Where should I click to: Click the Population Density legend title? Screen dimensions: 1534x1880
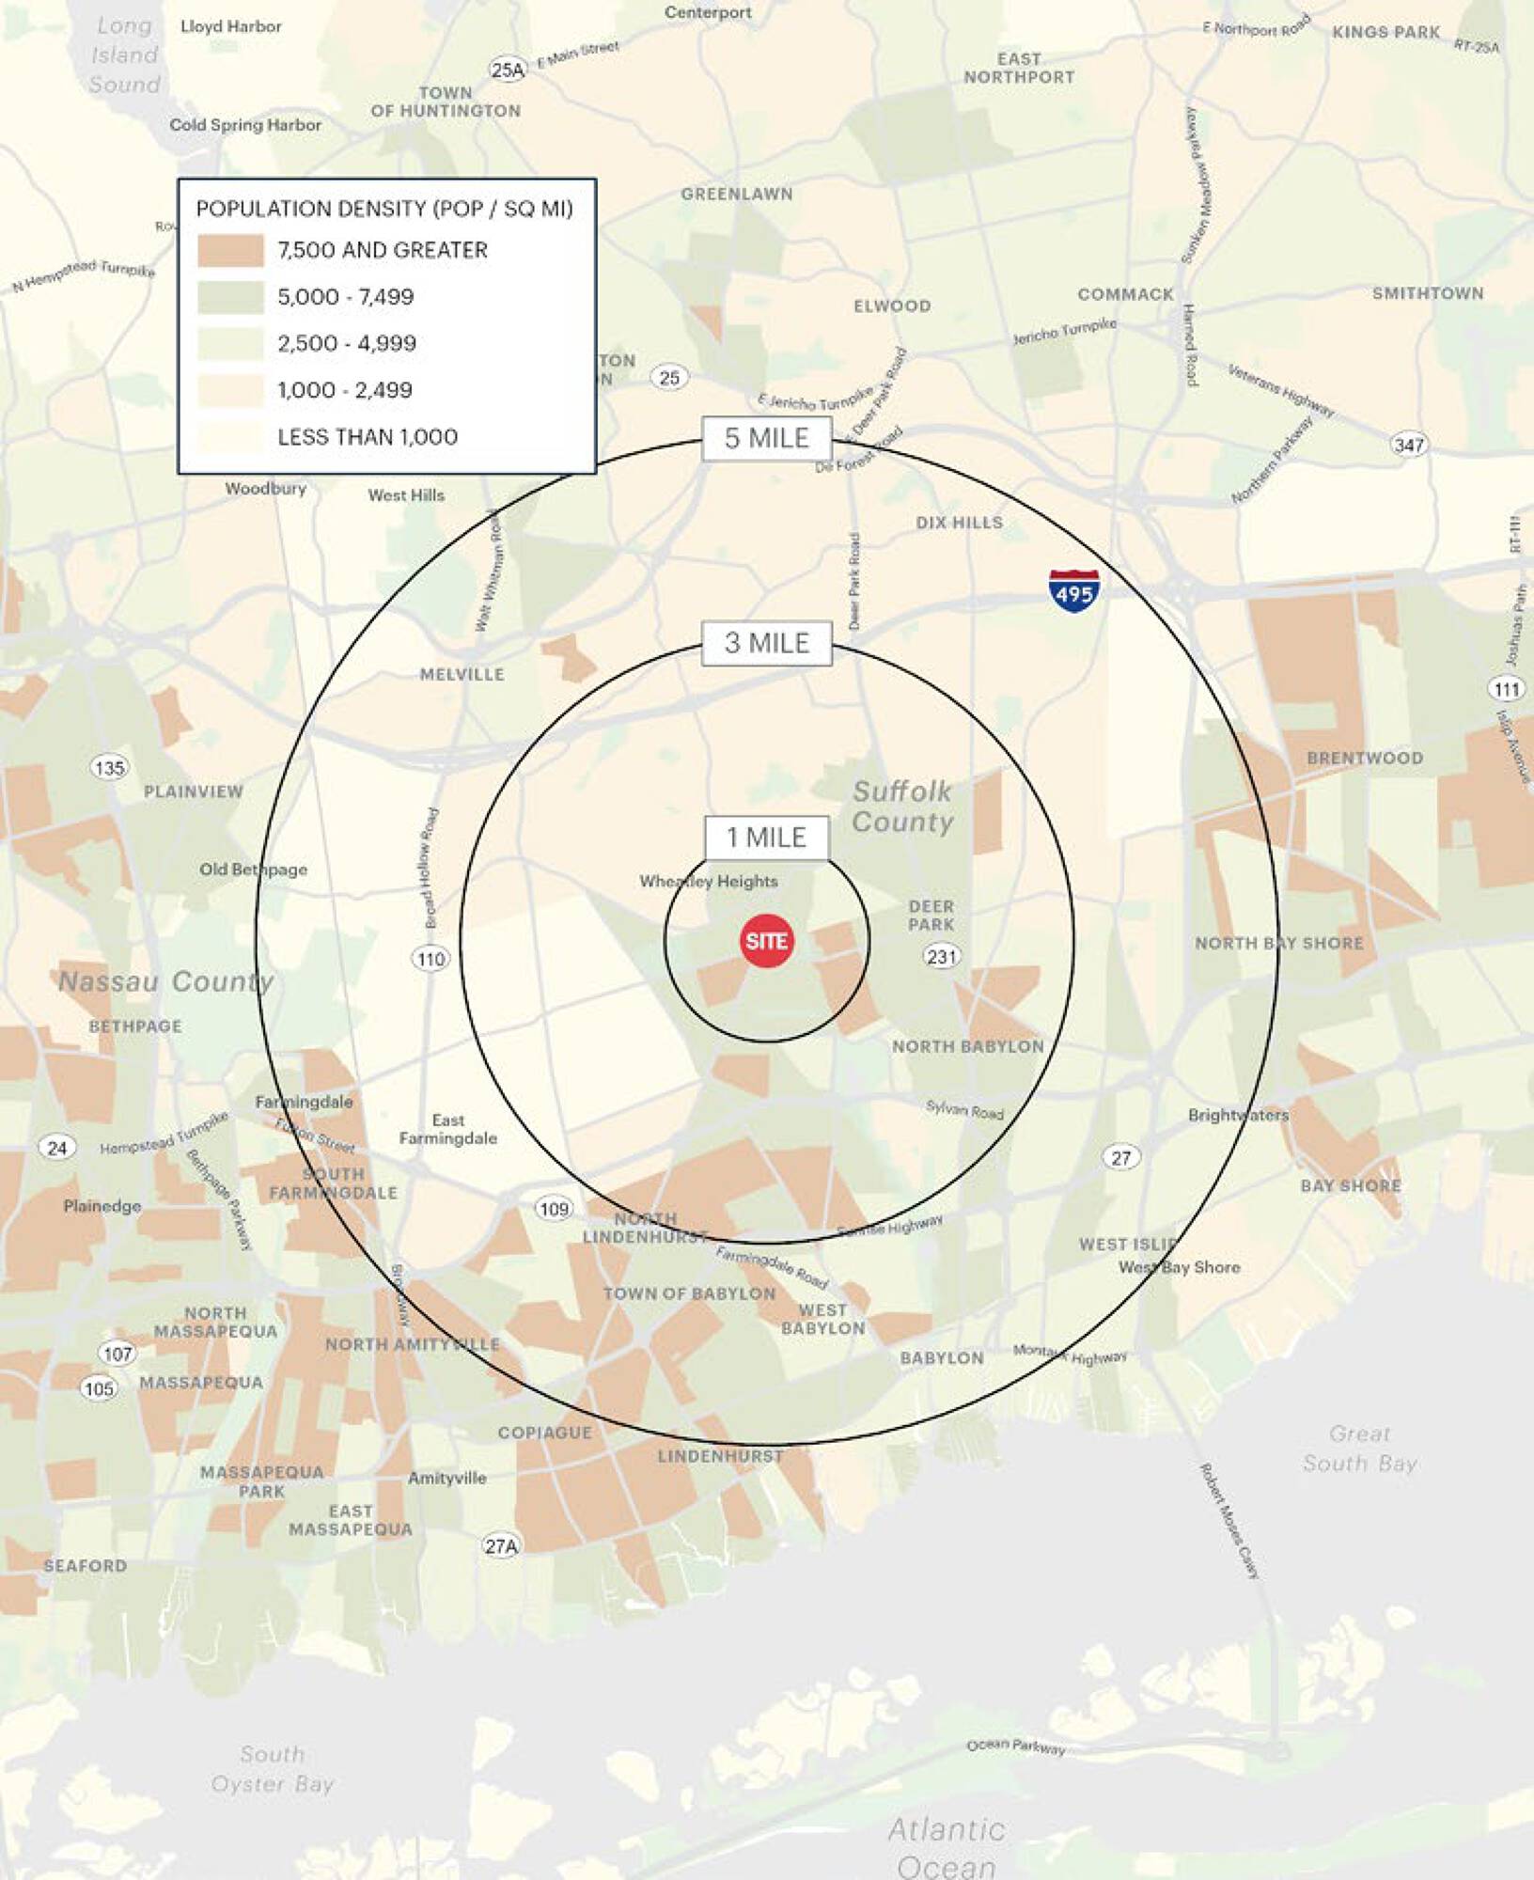[x=384, y=209]
